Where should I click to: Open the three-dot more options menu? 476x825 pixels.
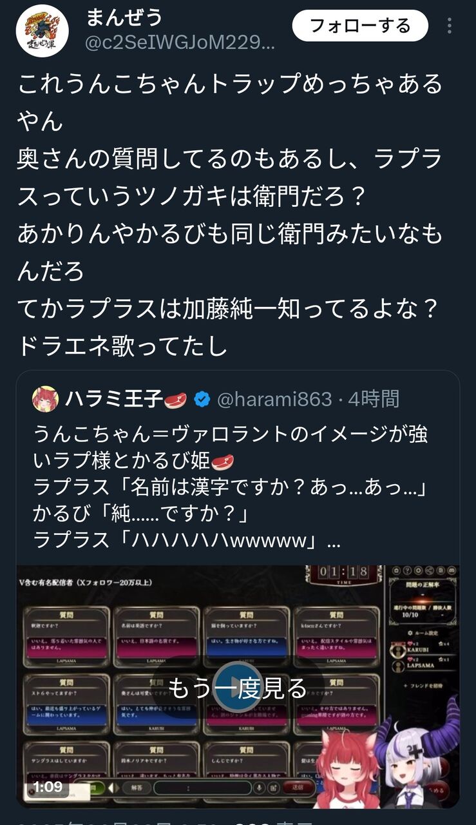tap(450, 26)
